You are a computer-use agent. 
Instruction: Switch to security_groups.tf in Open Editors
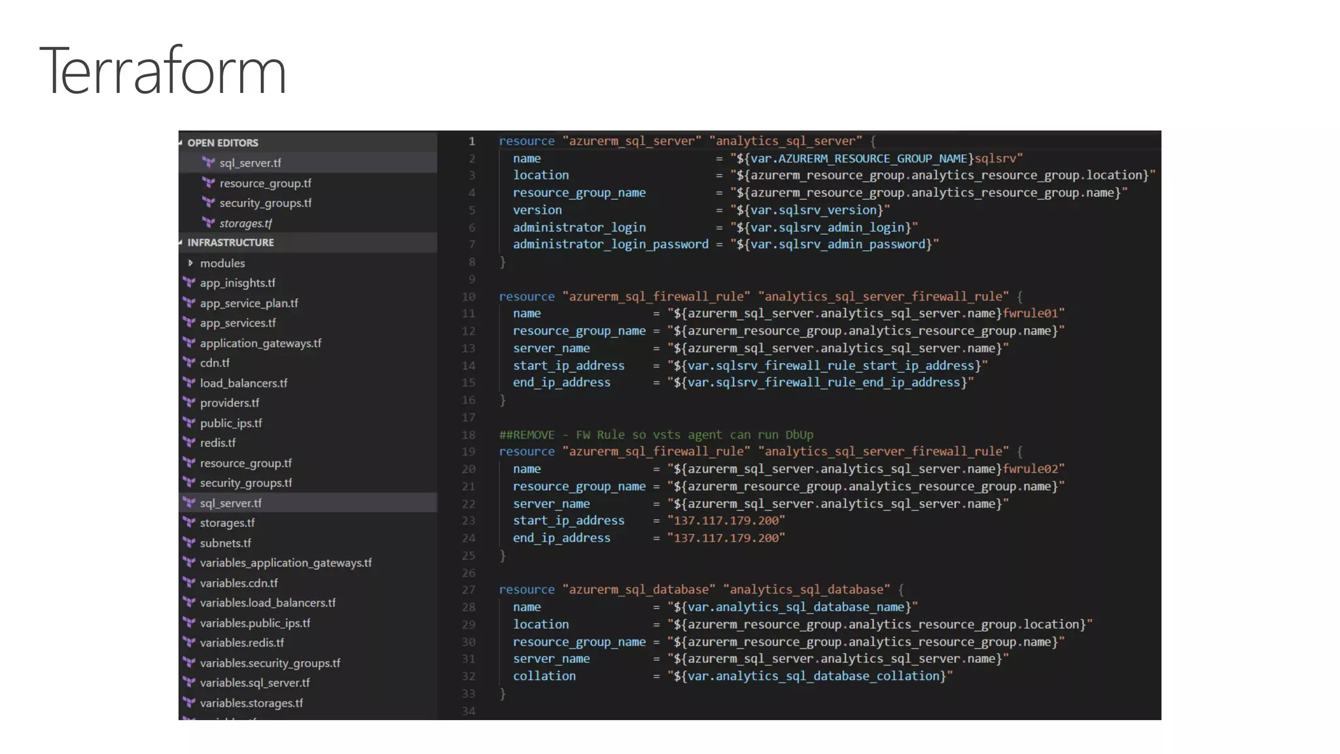click(x=265, y=203)
